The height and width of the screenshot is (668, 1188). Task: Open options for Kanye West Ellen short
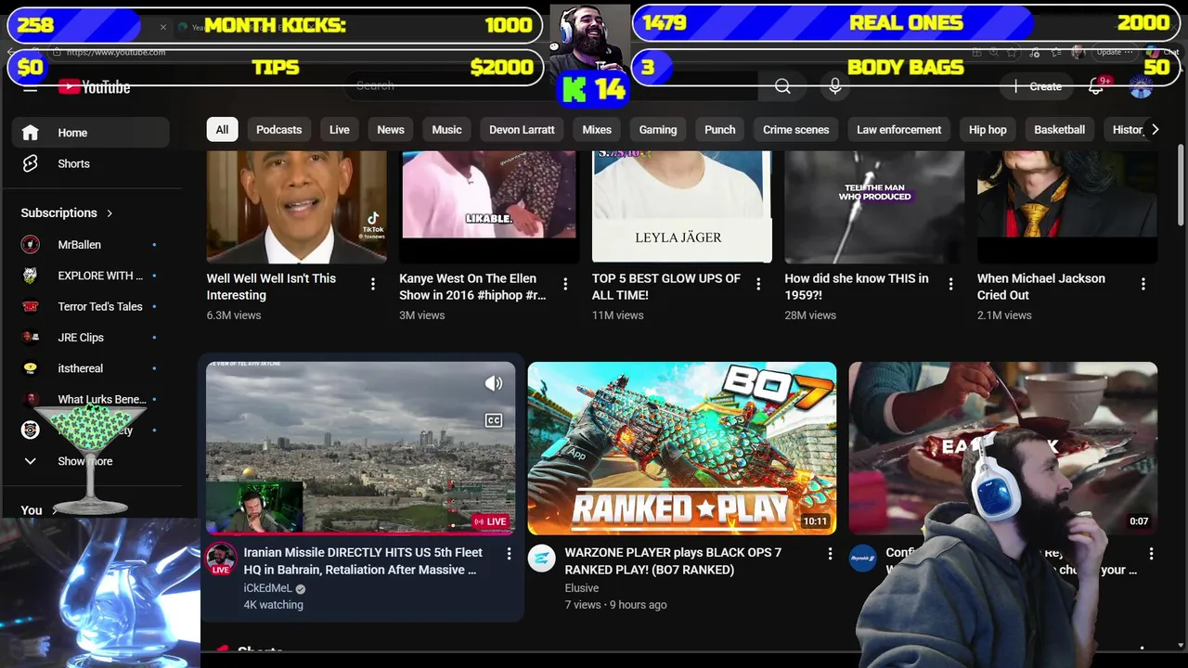[x=565, y=284]
